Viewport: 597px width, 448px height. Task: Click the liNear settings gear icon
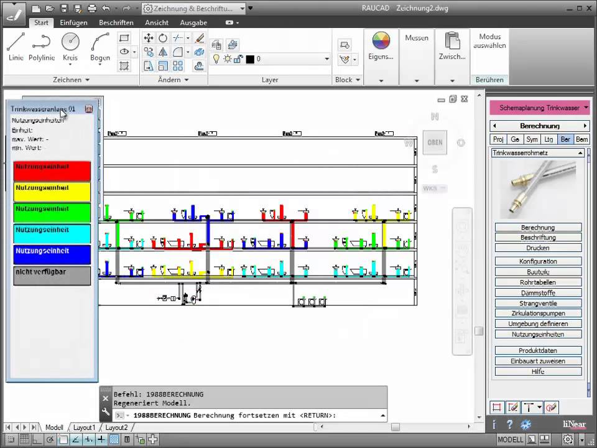526,424
